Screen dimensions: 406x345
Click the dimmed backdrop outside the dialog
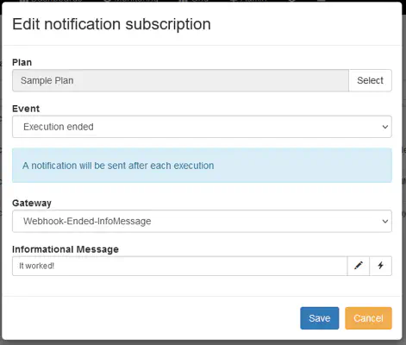click(404, 172)
